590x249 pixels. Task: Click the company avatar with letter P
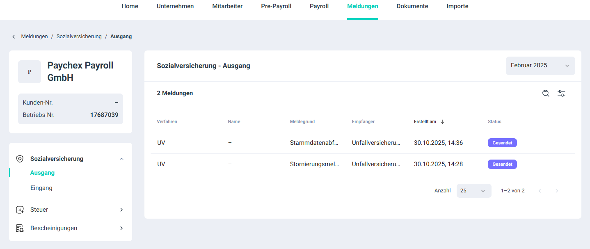coord(30,72)
